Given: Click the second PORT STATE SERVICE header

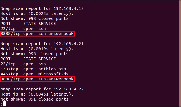Looking at the screenshot, I should 28,59.
